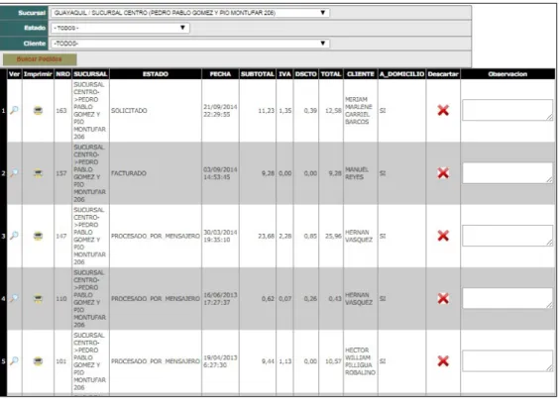View order 157 with the magnifier icon
The image size is (560, 399).
point(14,173)
